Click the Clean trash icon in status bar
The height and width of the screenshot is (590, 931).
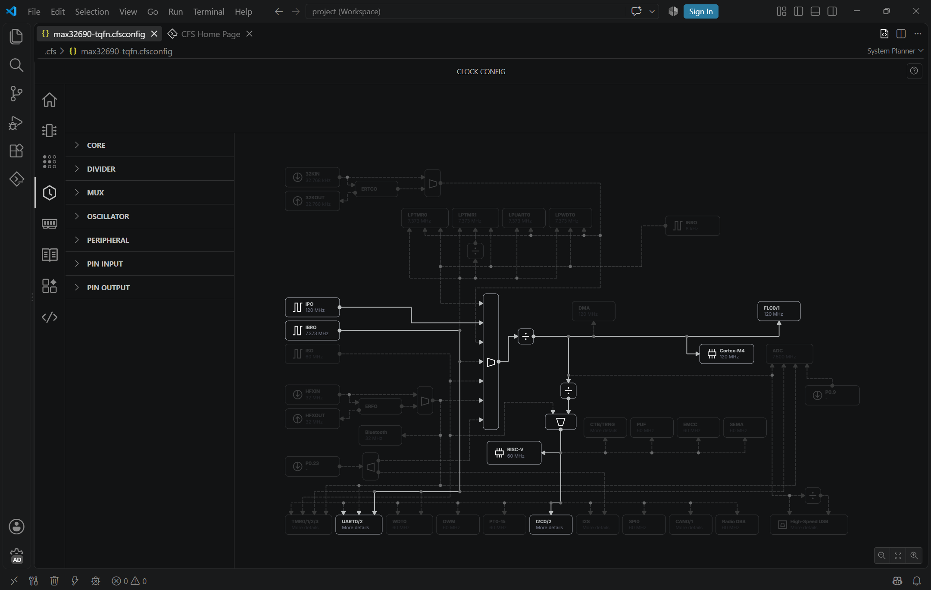[54, 581]
